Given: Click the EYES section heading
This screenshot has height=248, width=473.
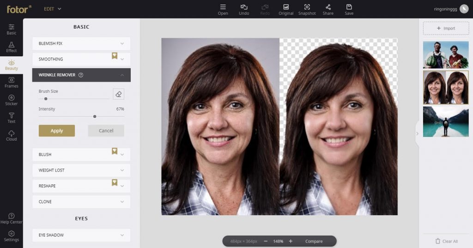Looking at the screenshot, I should 81,218.
